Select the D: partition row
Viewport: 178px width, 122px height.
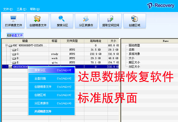pyautogui.click(x=60, y=58)
